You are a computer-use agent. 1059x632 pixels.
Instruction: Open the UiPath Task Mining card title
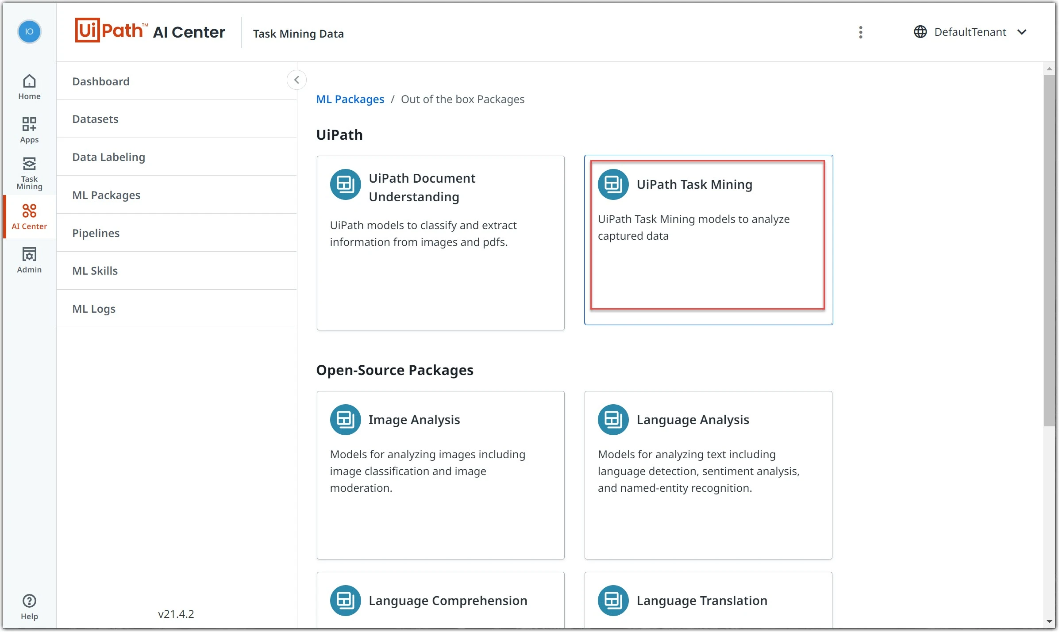click(x=694, y=184)
